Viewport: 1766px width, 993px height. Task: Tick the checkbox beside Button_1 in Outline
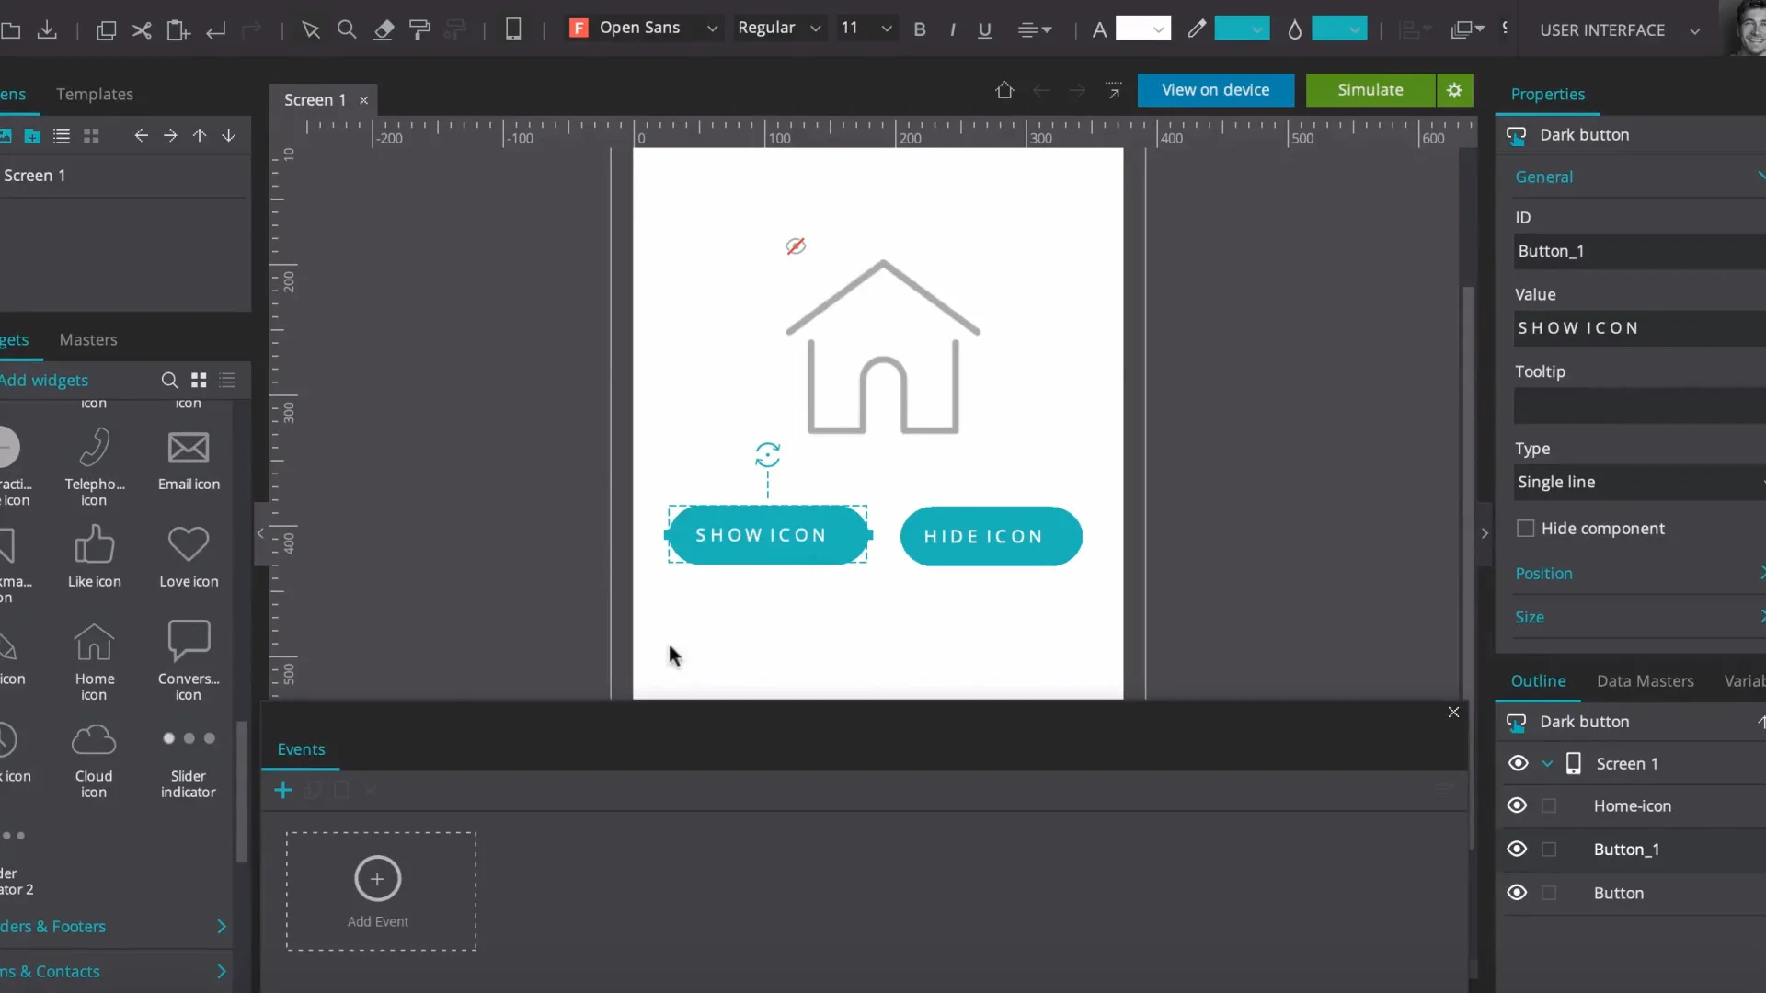(1549, 850)
